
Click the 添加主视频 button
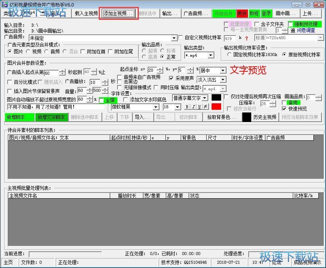click(x=119, y=13)
